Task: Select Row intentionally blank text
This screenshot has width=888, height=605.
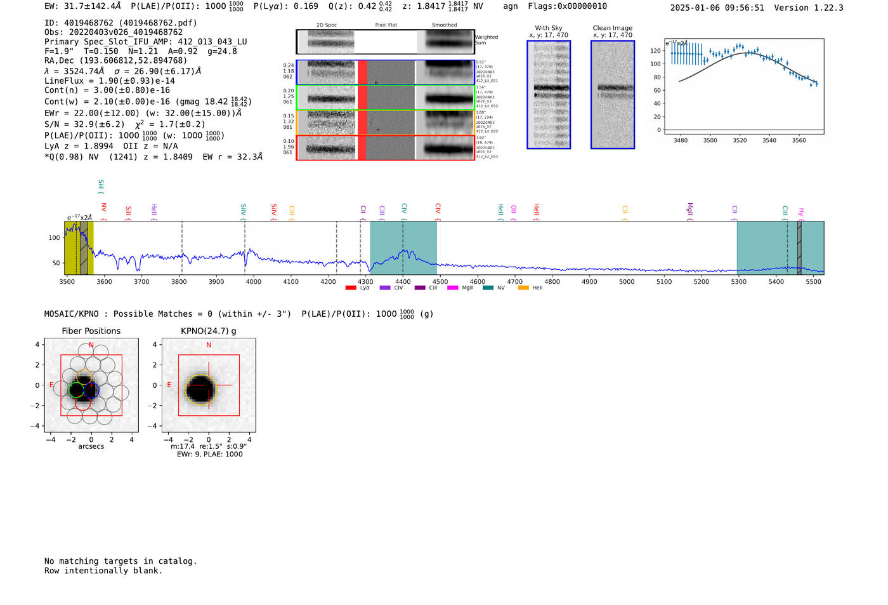Action: click(x=103, y=571)
